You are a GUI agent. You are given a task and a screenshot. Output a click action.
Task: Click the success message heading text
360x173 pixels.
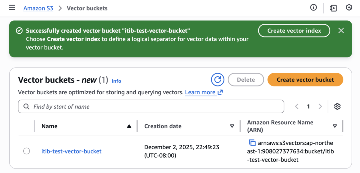108,31
